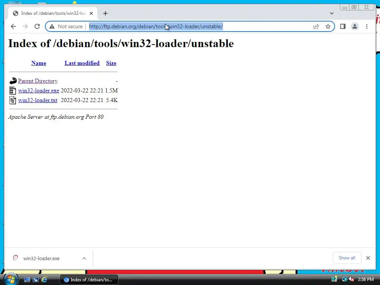Click the Not secure warning icon
The image size is (380, 285).
(x=52, y=26)
